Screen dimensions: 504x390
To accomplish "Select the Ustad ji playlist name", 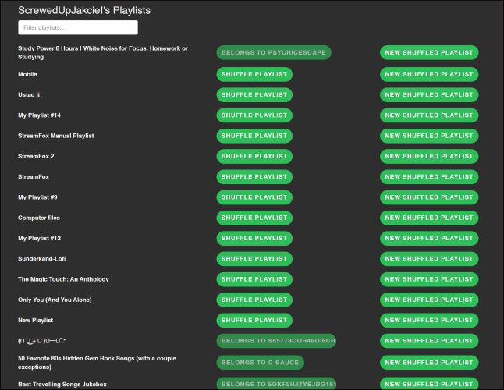I will click(x=29, y=94).
